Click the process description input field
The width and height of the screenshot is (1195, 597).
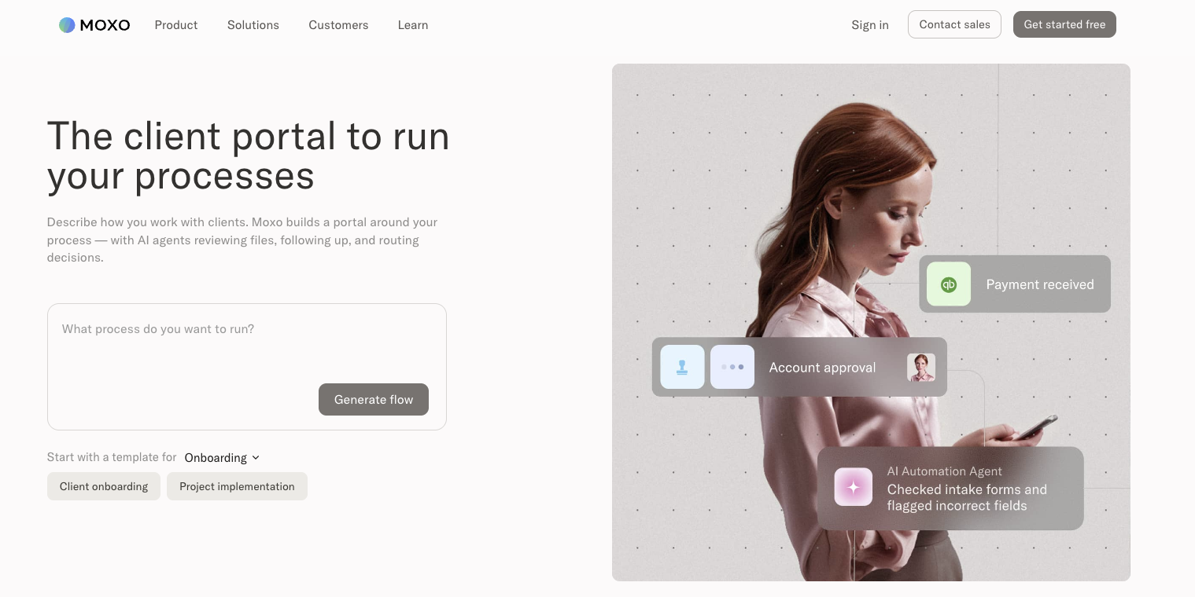(x=246, y=346)
